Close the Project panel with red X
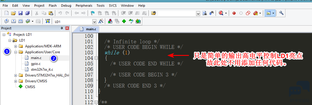Screen dimensions: 312x105 [x=67, y=28]
